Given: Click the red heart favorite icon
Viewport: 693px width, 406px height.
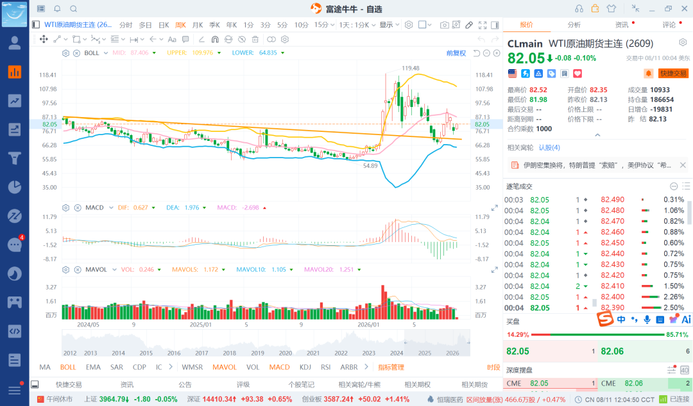Looking at the screenshot, I should pos(577,74).
